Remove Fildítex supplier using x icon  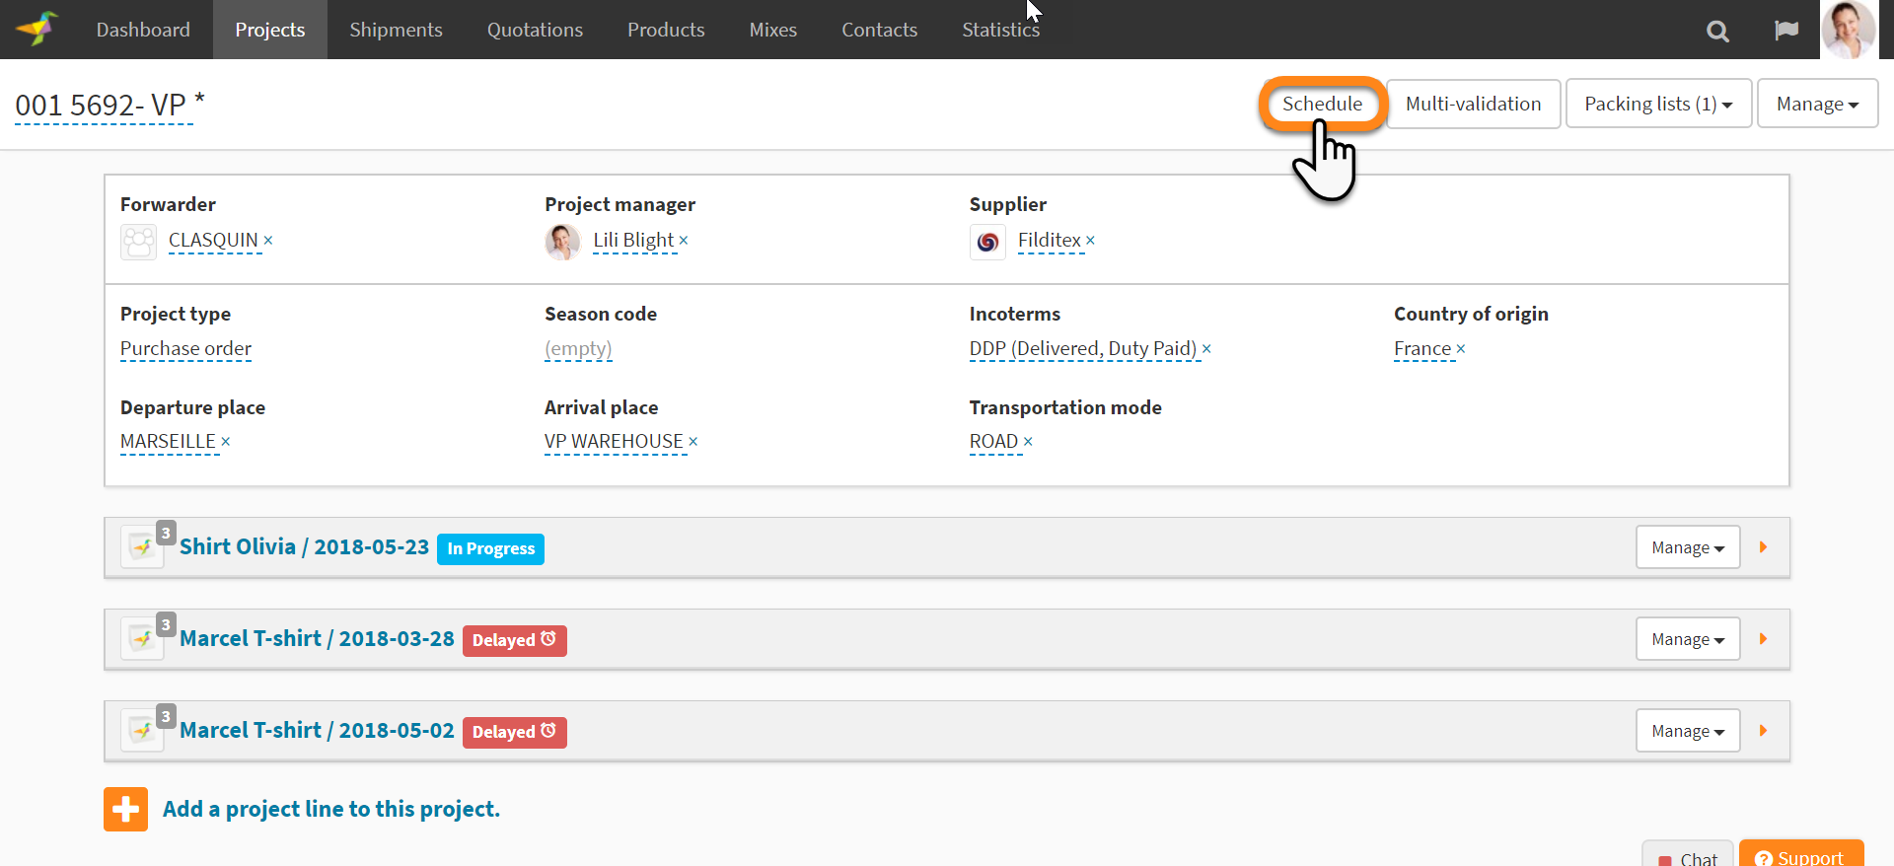[1090, 241]
